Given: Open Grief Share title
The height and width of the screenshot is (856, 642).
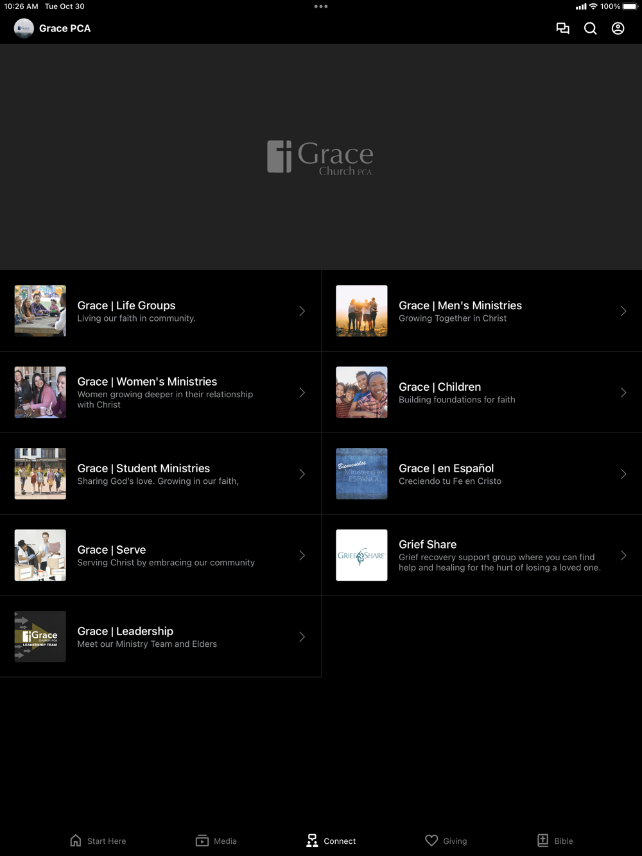Looking at the screenshot, I should (x=428, y=544).
